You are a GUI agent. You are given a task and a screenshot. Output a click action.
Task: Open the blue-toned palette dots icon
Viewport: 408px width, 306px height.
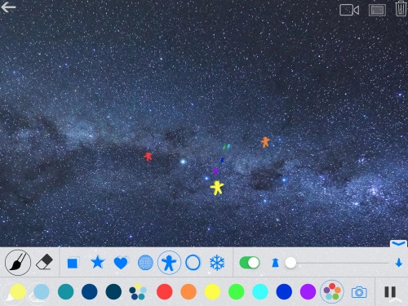[x=138, y=291]
